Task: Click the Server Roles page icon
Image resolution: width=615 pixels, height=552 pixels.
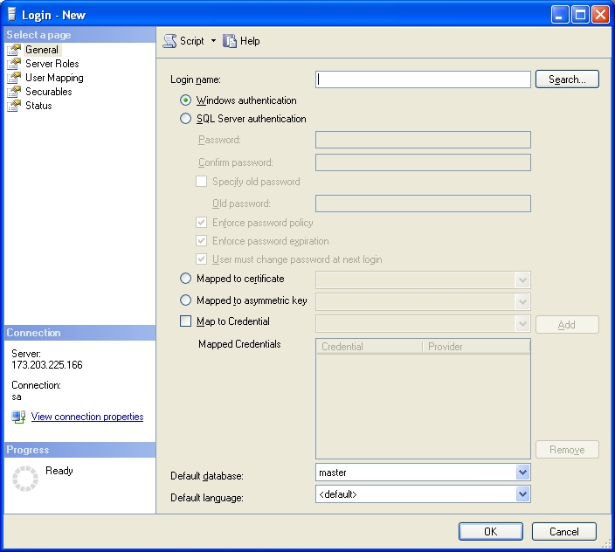Action: point(13,64)
